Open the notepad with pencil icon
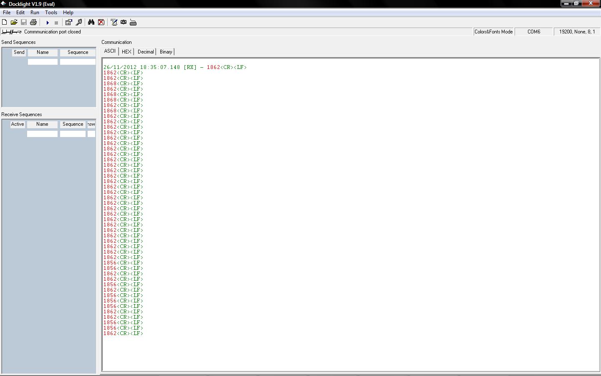Viewport: 601px width, 376px height. pos(114,22)
